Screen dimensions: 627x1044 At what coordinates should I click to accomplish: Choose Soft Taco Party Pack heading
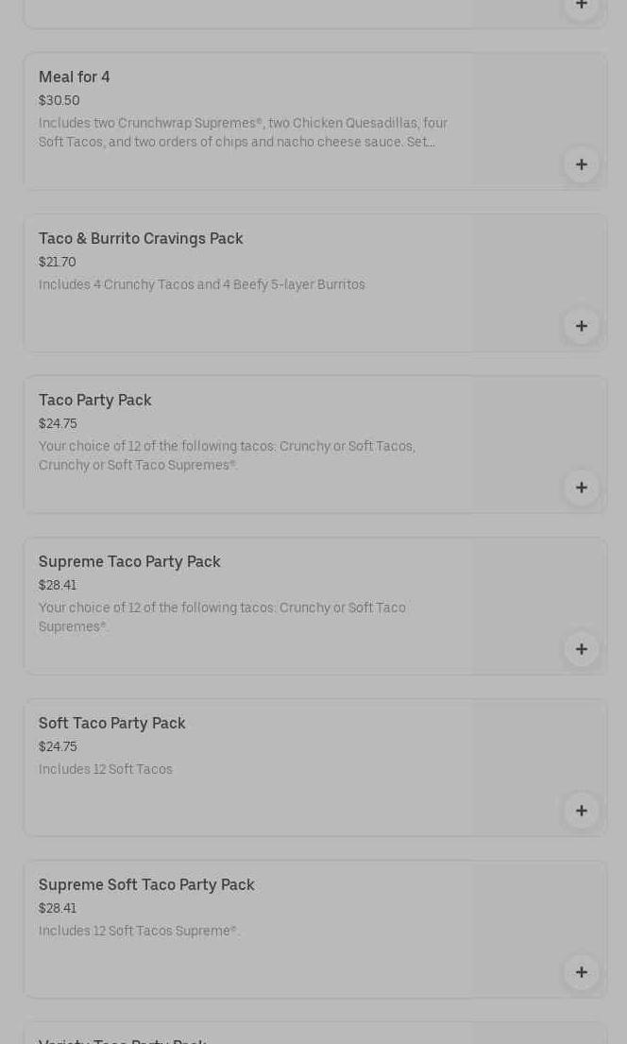112,724
